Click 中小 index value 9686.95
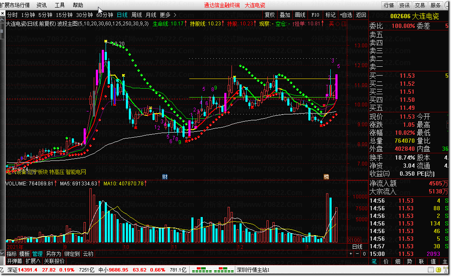 point(118,270)
